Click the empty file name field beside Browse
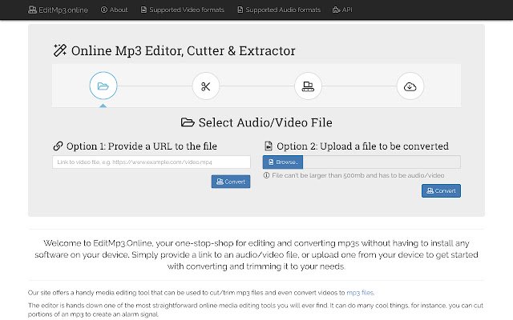Screen dimensions: 513x320 coord(382,162)
